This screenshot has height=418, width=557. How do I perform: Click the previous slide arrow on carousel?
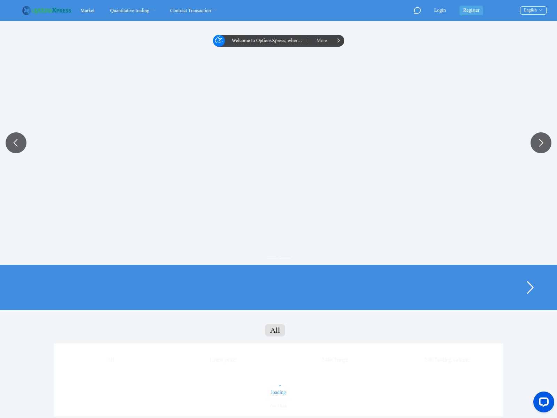point(16,142)
